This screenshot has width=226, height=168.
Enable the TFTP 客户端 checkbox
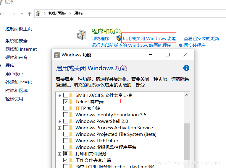(66, 108)
